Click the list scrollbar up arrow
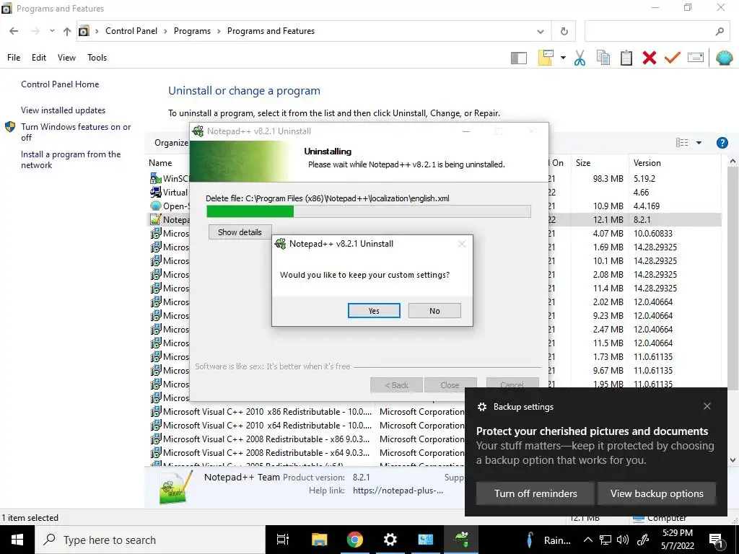The image size is (739, 554). (733, 162)
